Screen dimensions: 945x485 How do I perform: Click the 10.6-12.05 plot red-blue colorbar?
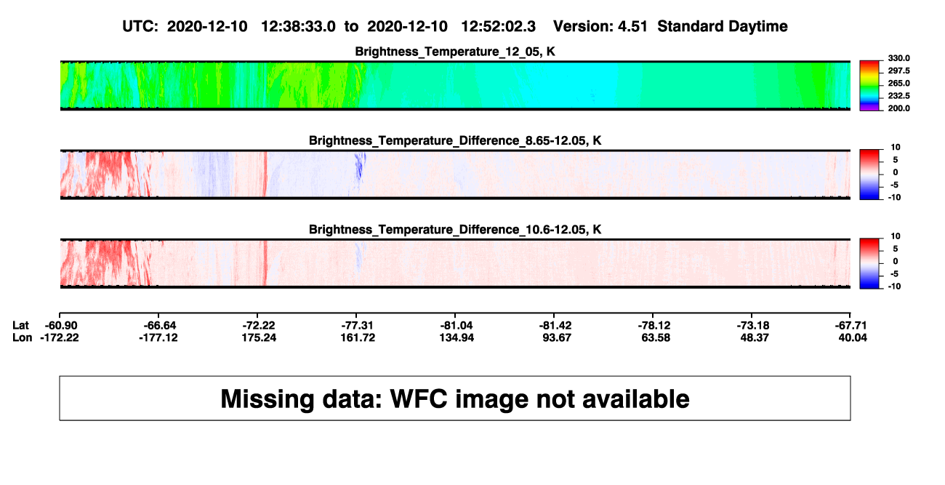(x=870, y=263)
